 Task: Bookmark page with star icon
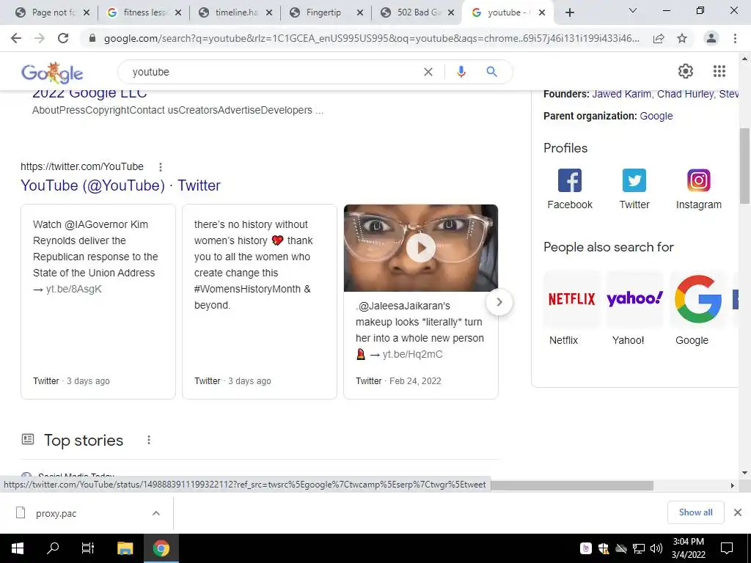point(682,38)
